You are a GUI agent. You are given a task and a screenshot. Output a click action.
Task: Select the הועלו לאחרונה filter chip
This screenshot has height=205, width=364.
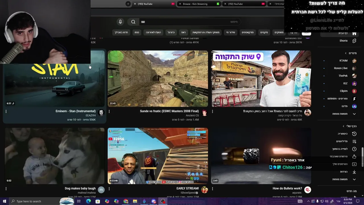click(x=154, y=32)
